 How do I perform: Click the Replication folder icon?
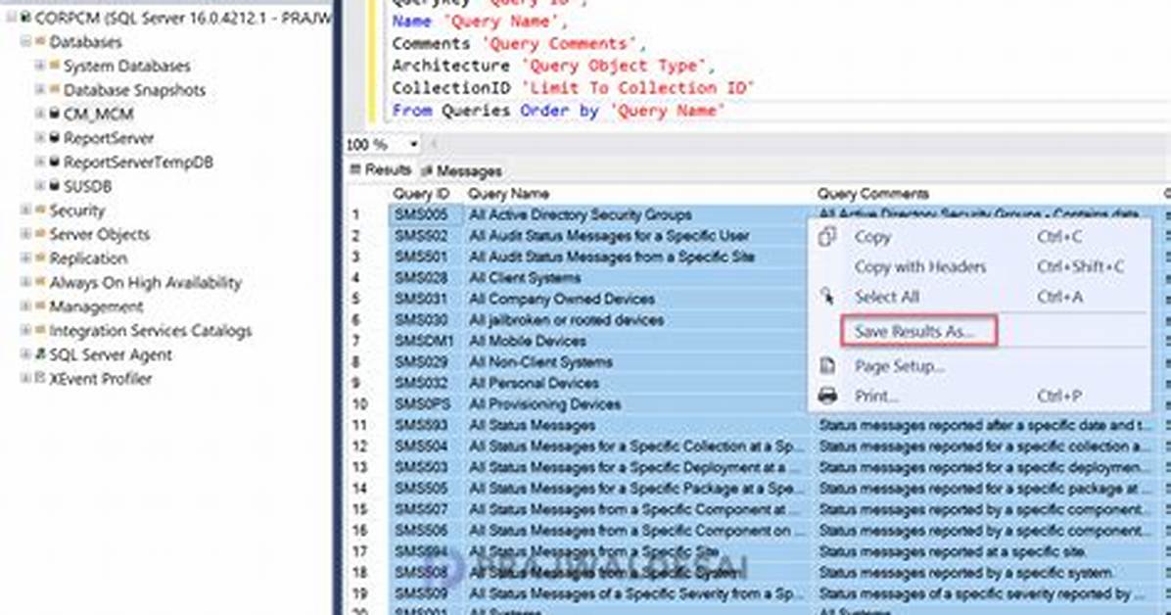40,258
